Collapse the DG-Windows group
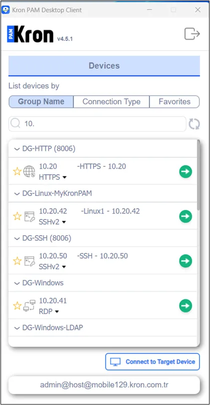The image size is (210, 405). pyautogui.click(x=17, y=283)
